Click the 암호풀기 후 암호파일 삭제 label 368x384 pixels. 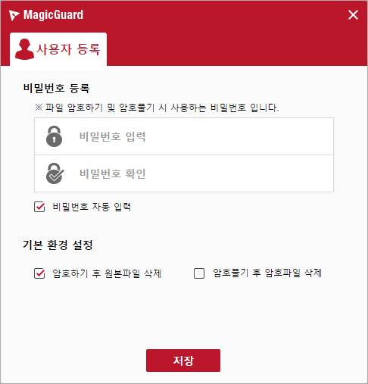(x=267, y=273)
